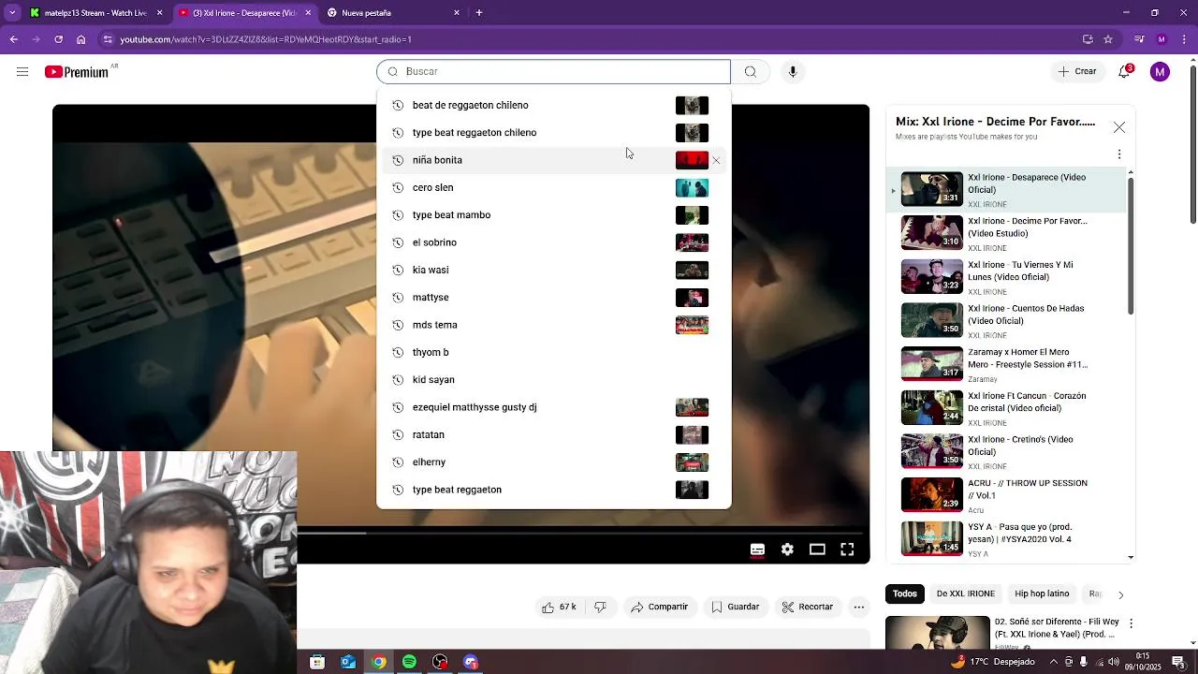Open Chrome three-dot menu
The width and height of the screenshot is (1198, 674).
[1185, 39]
